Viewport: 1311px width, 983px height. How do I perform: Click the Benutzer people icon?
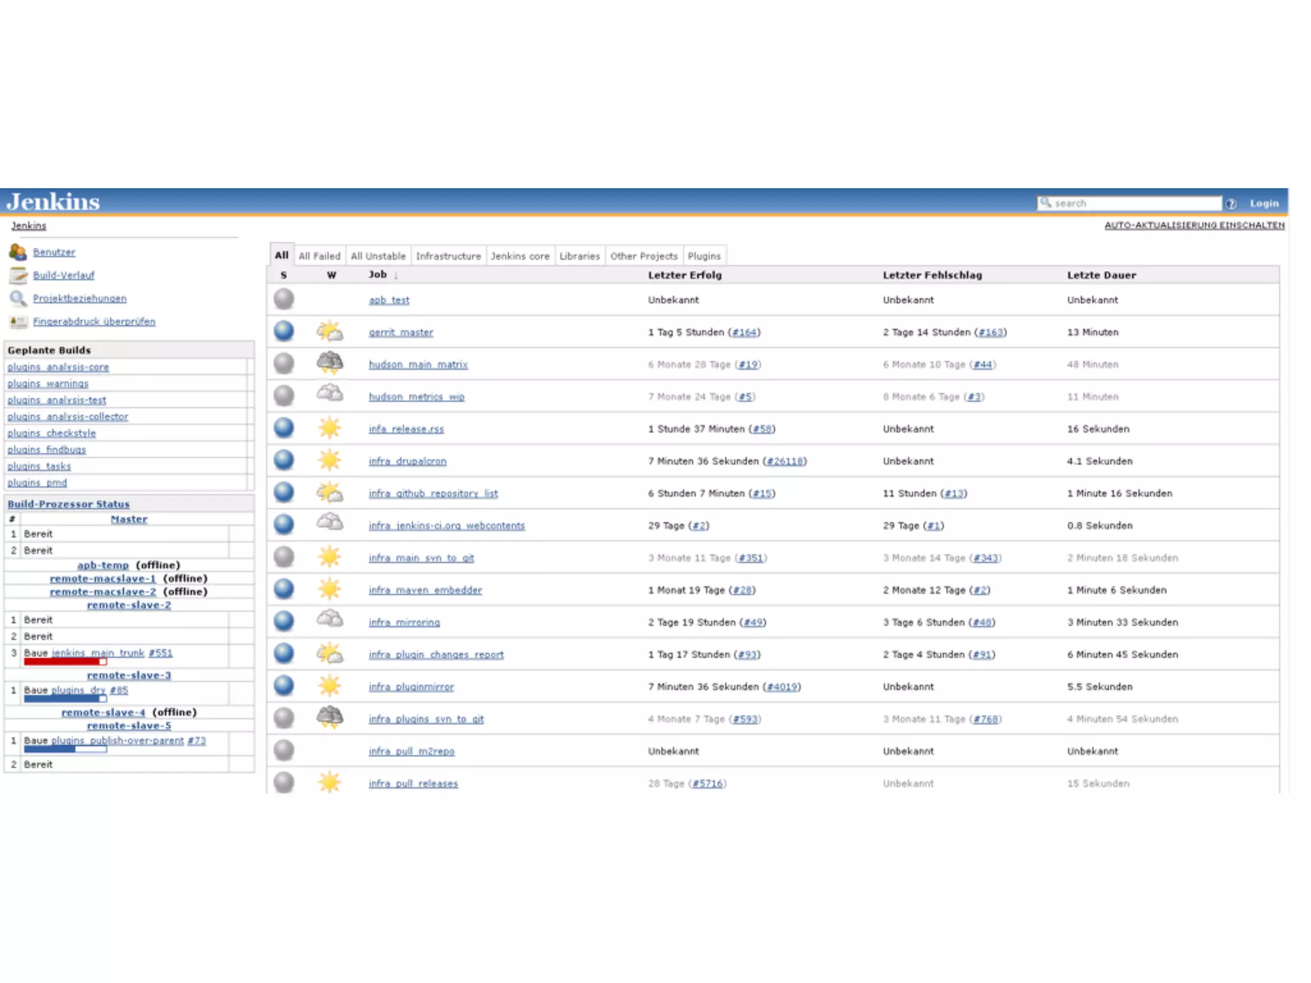(x=17, y=252)
